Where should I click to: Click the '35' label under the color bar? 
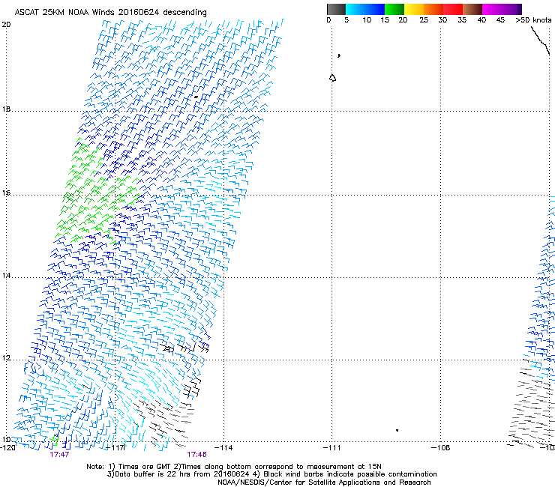pos(462,19)
